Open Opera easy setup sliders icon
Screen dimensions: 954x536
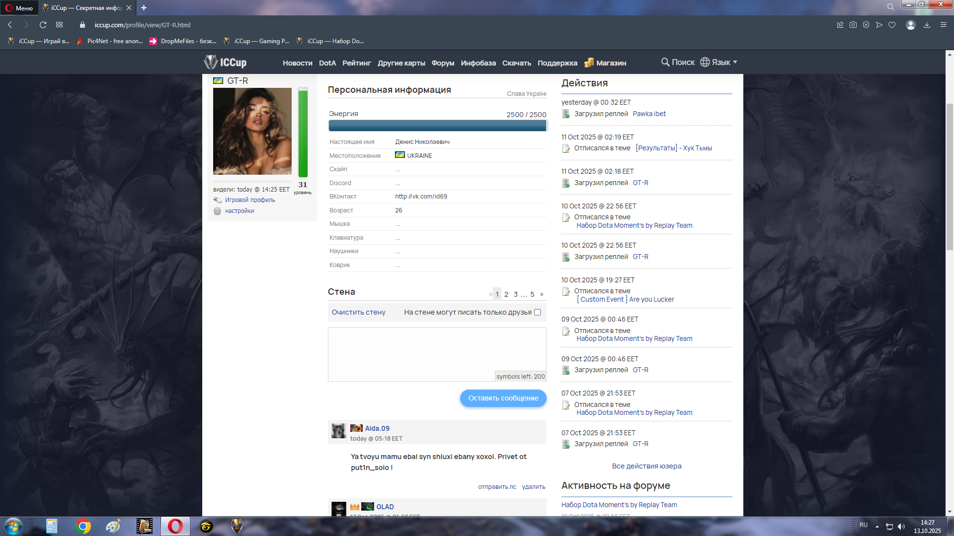coord(943,25)
